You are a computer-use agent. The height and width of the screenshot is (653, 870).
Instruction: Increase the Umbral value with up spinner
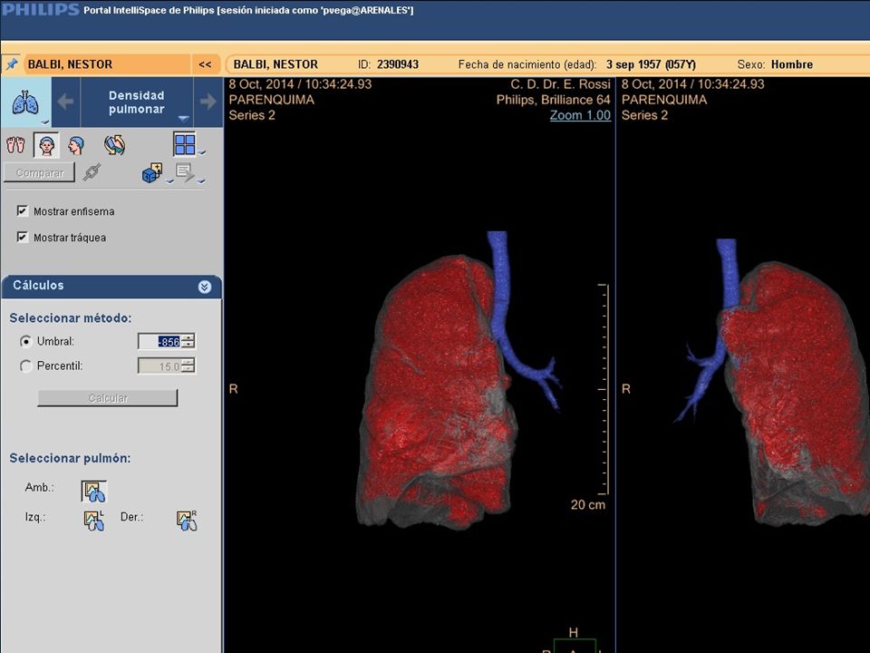pos(188,337)
